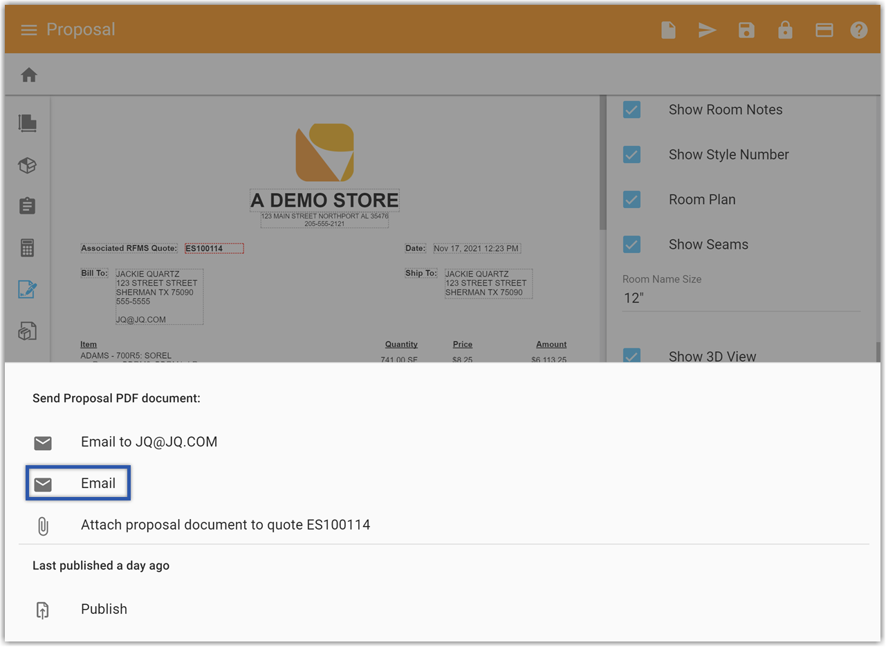Open the 3D package sidebar icon
This screenshot has height=647, width=886.
(28, 331)
